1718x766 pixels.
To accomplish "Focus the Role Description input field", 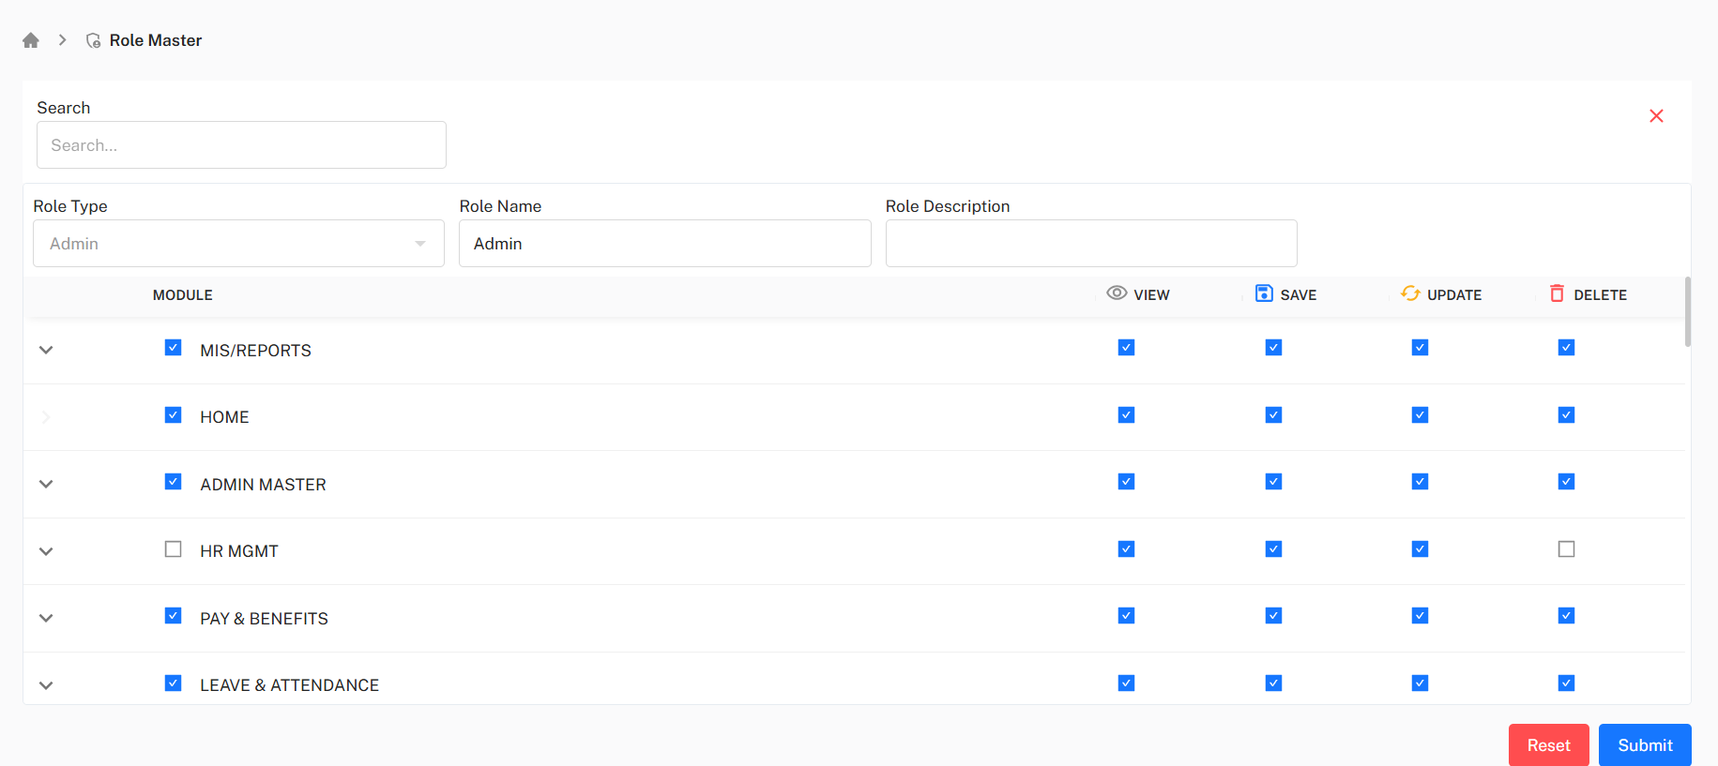I will [1090, 244].
